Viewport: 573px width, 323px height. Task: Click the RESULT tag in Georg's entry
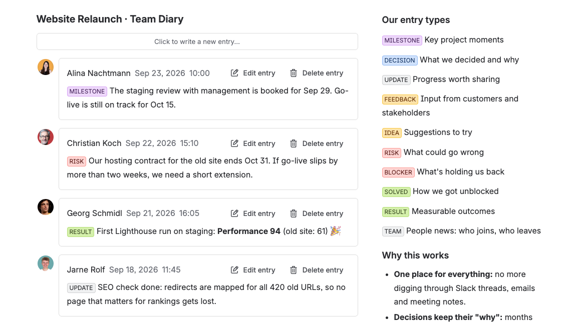pyautogui.click(x=81, y=232)
